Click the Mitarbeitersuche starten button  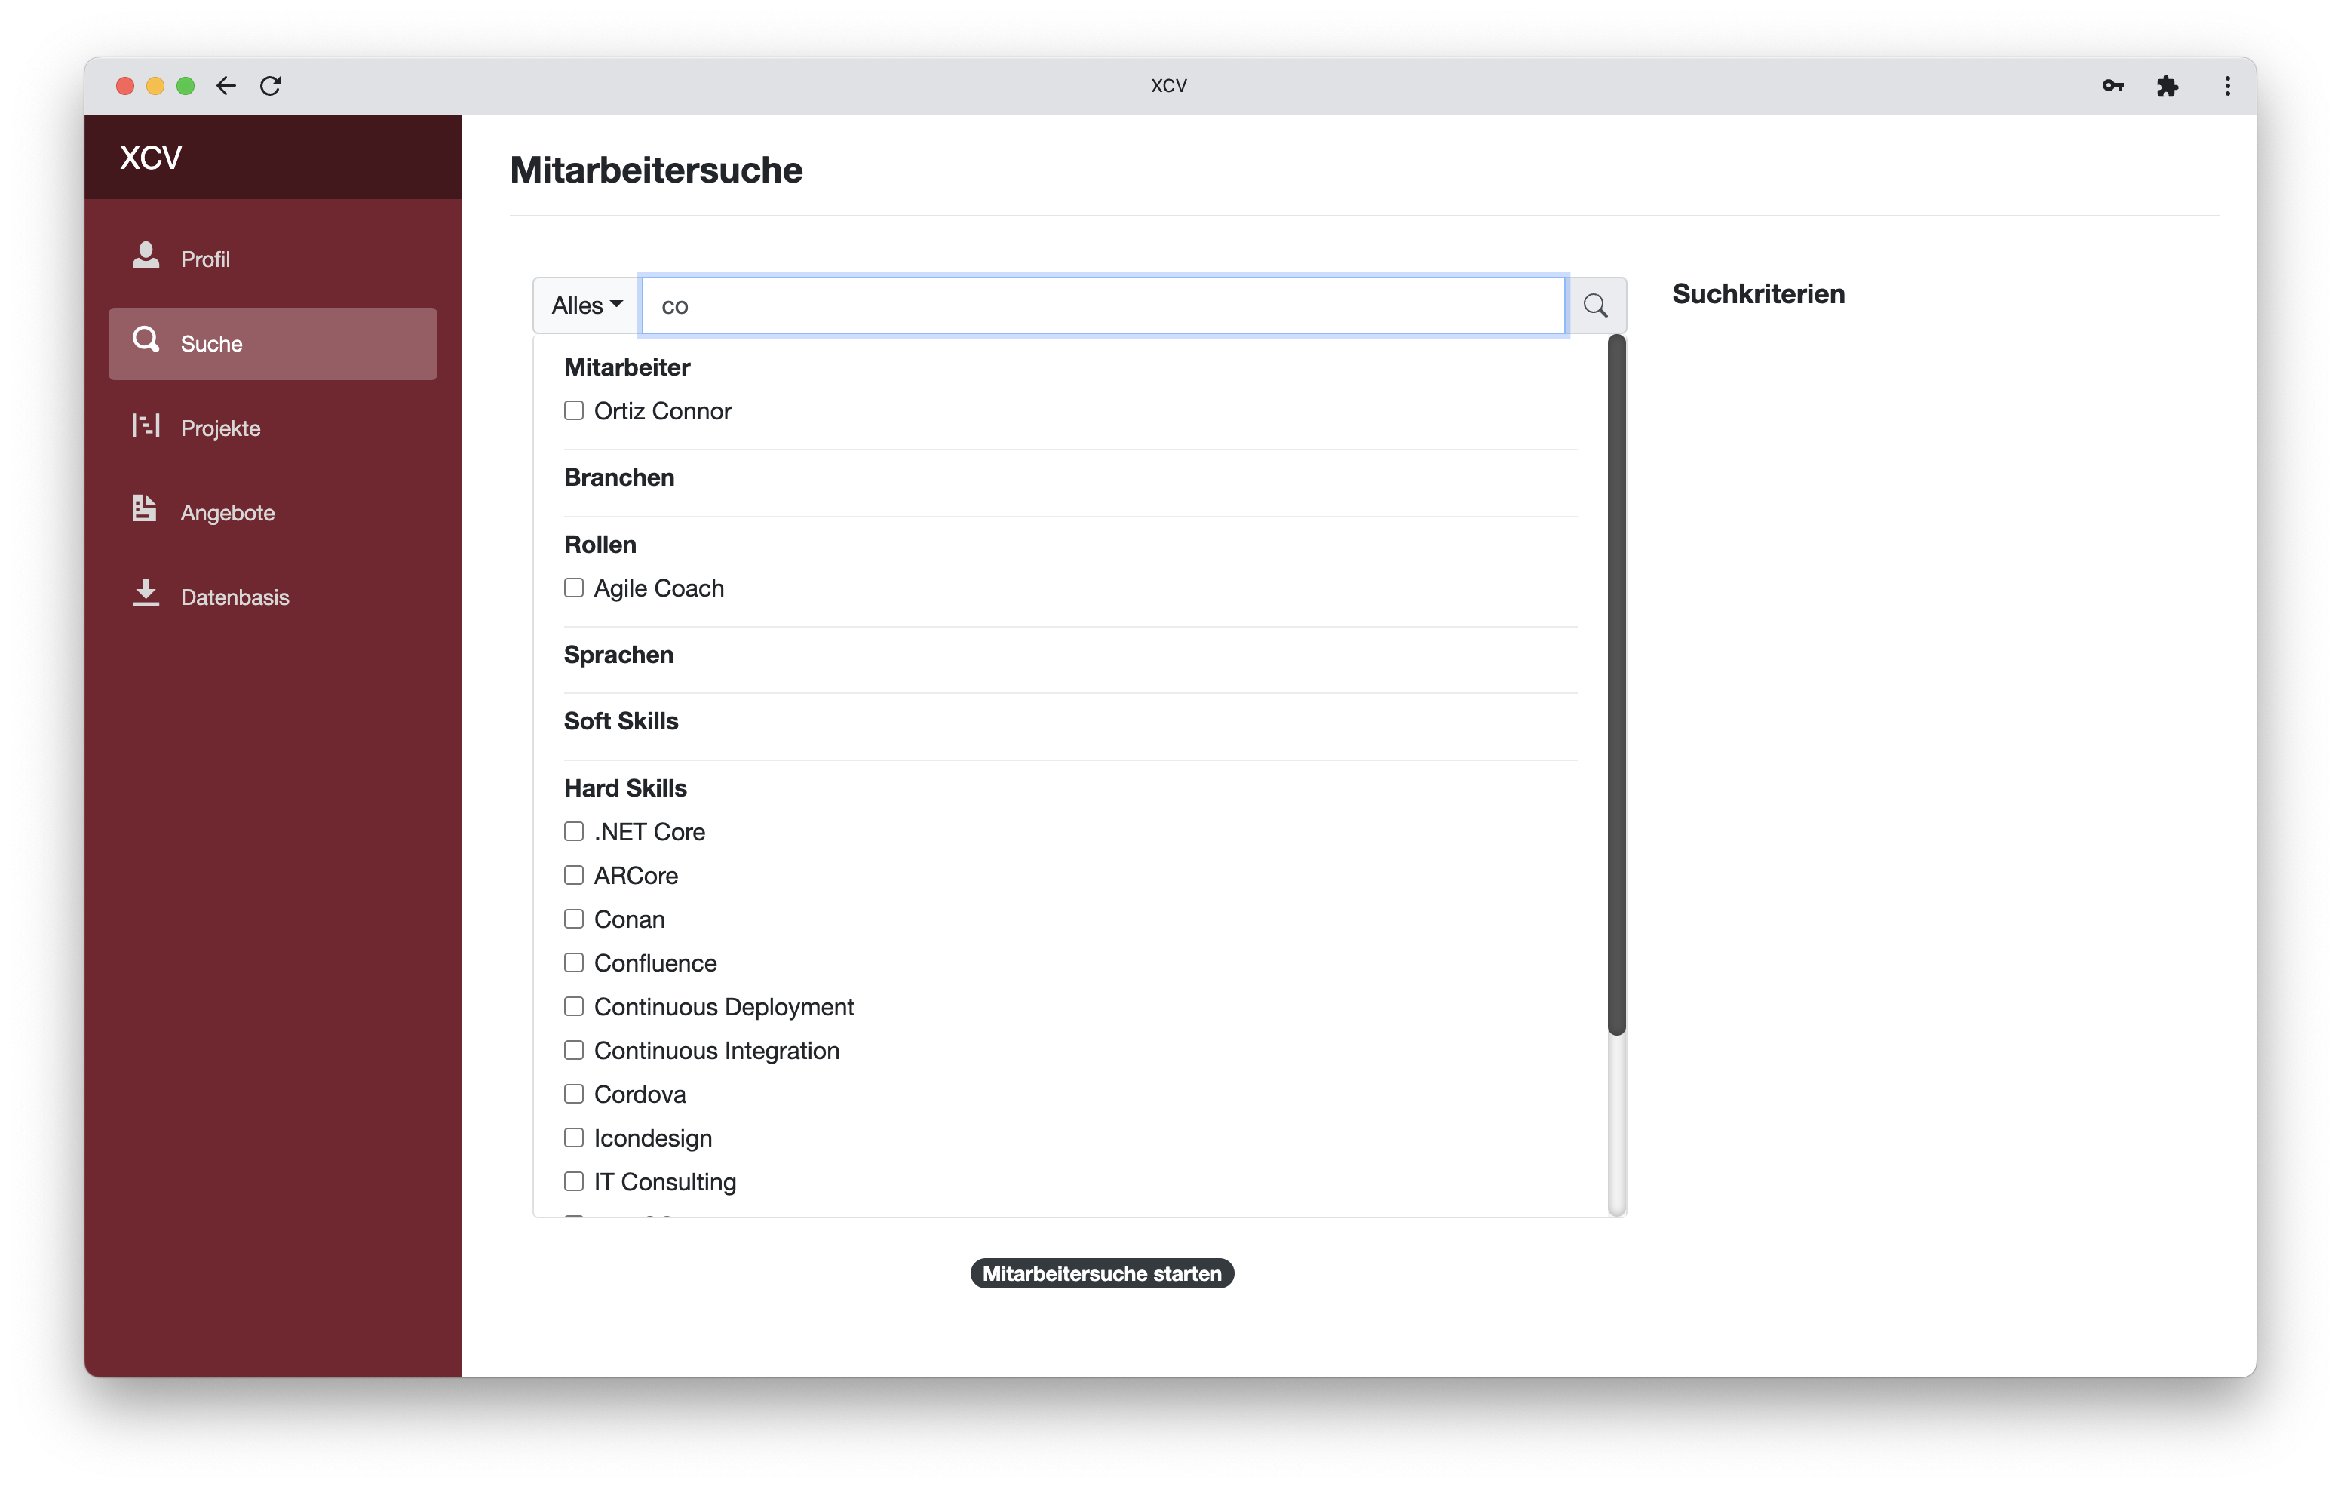coord(1101,1273)
